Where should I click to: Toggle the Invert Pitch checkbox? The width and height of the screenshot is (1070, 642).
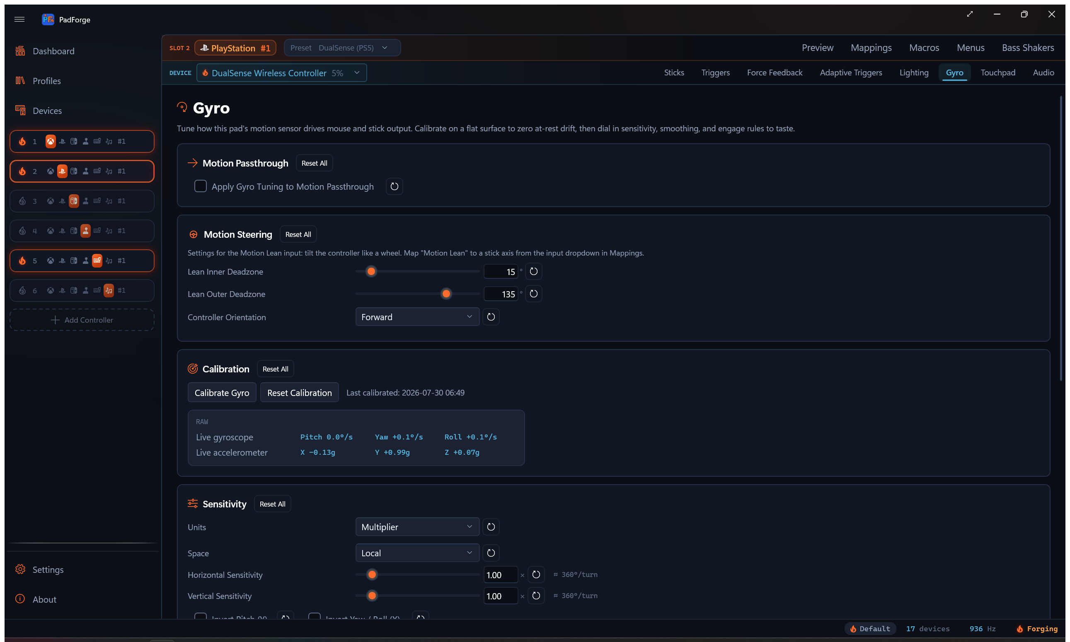tap(201, 616)
